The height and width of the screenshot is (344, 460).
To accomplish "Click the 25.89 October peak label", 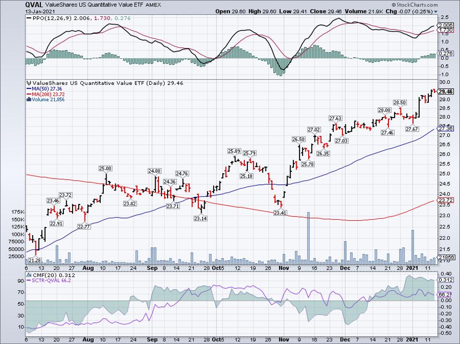I will (x=234, y=151).
